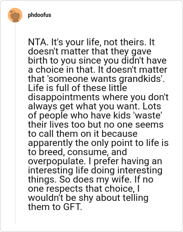This screenshot has height=232, width=183.
Task: Click the word 'overpopulate.' in the comment
Action: pyautogui.click(x=57, y=161)
